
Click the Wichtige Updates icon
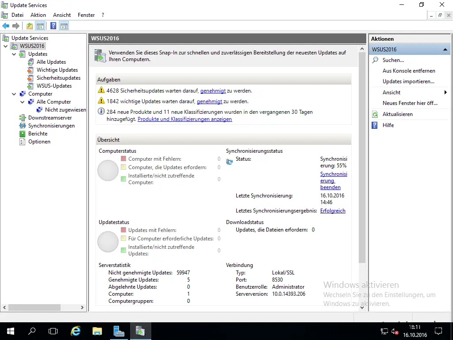click(31, 70)
